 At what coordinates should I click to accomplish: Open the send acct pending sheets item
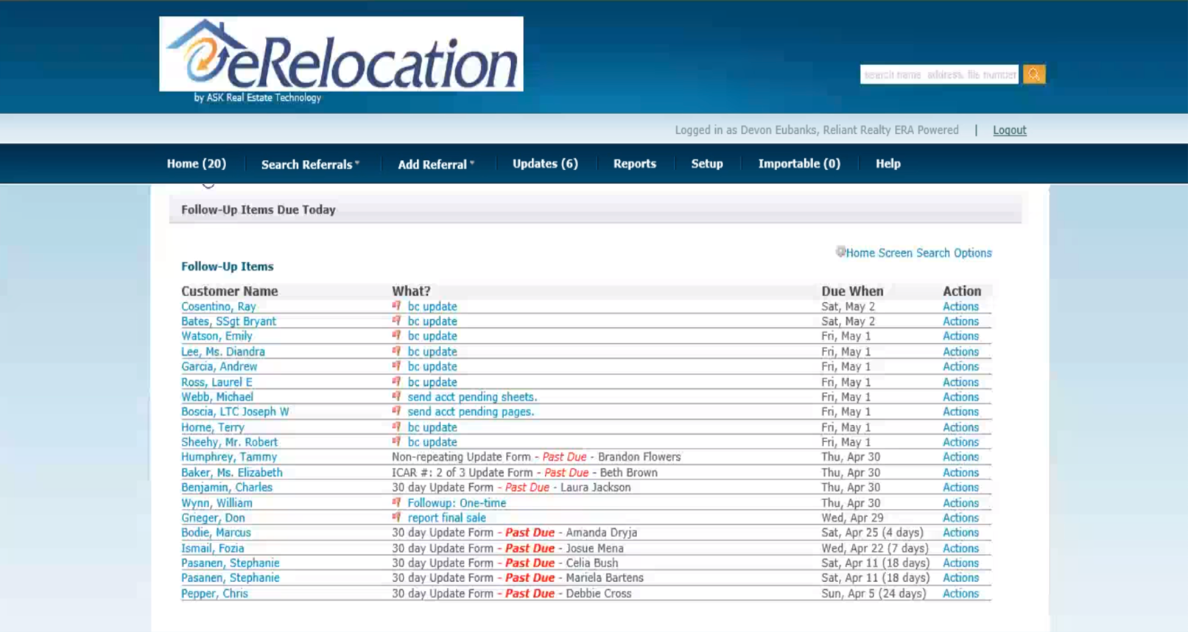click(472, 396)
